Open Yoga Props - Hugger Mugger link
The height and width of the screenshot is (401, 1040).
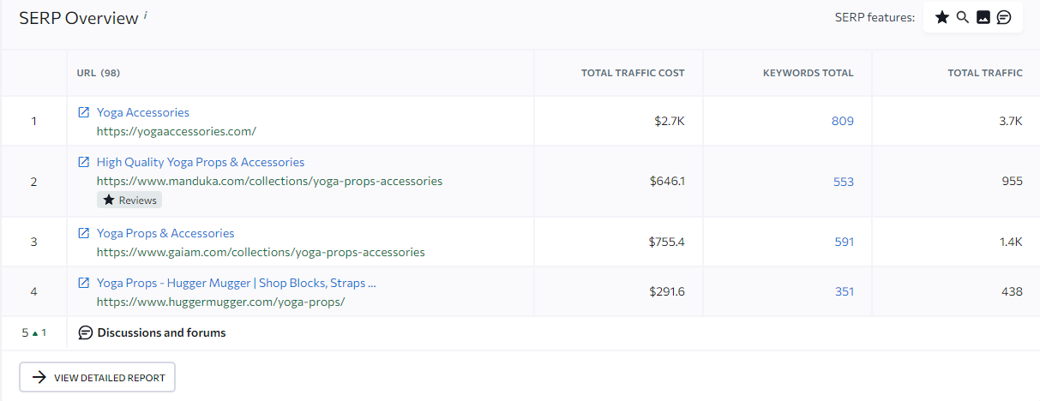[x=237, y=283]
